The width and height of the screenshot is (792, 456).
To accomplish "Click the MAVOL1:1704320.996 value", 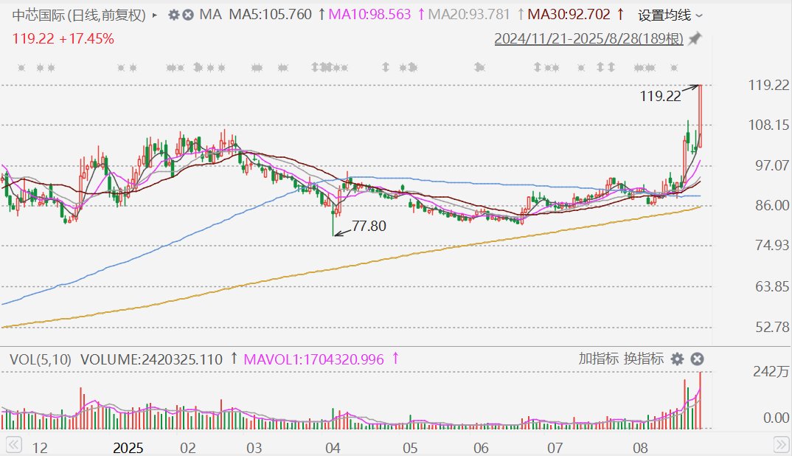I will [313, 359].
